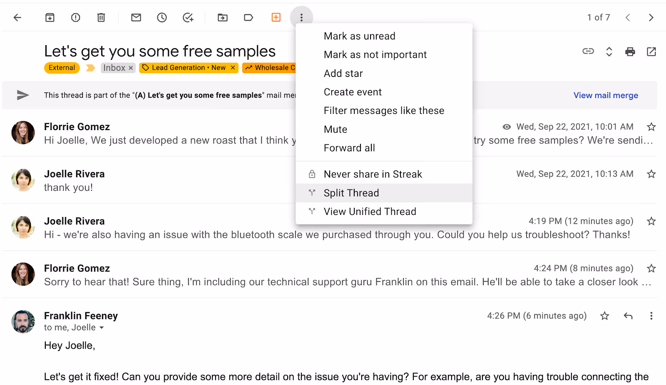Choose 'Mark as not important'
The width and height of the screenshot is (666, 385).
(x=384, y=55)
